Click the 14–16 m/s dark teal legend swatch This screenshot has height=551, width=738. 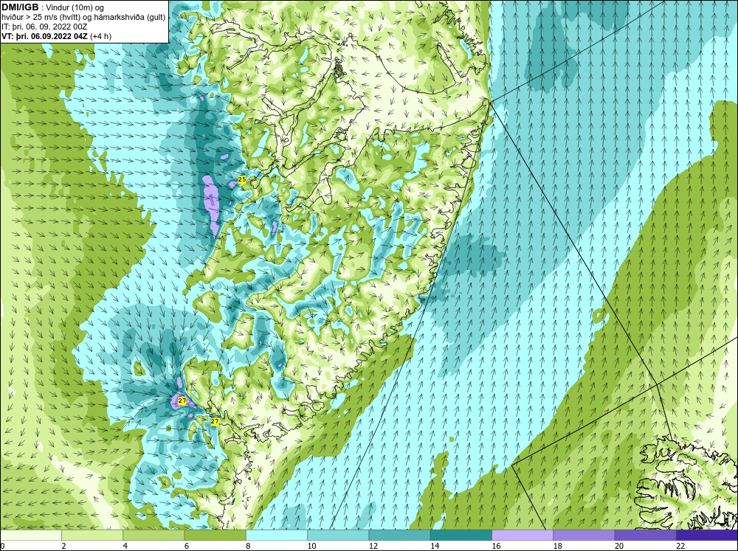pos(461,536)
